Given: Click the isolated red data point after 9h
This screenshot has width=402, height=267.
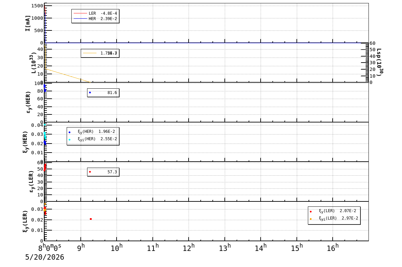Looking at the screenshot, I should [91, 219].
